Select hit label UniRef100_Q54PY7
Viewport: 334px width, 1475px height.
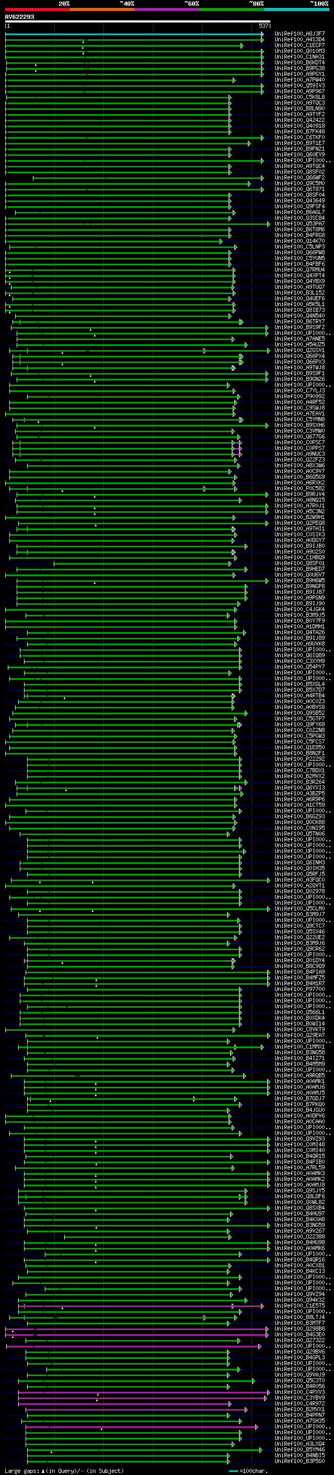point(300,667)
